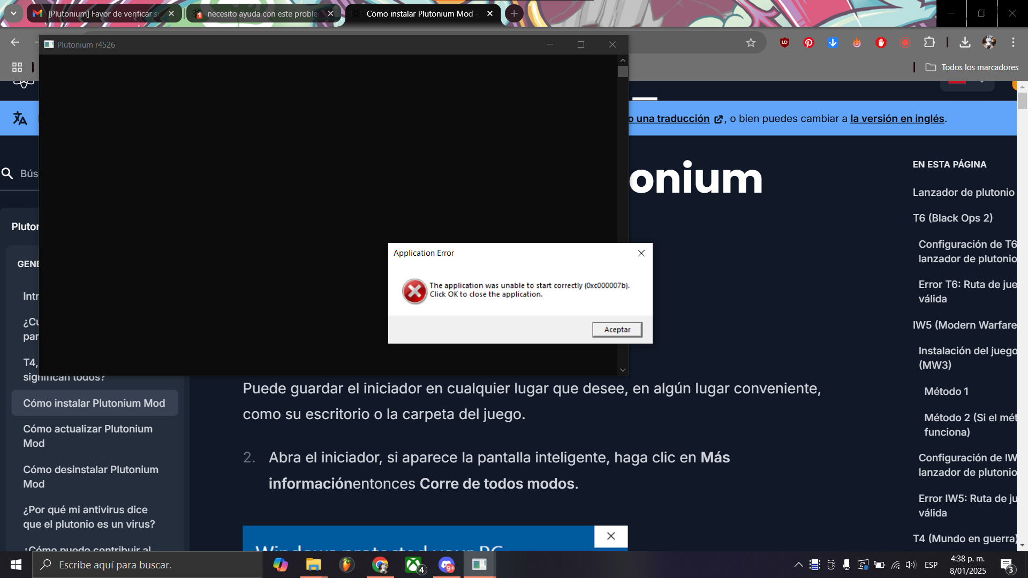This screenshot has height=578, width=1028.
Task: Jump to 'Lanzador de plutonio' section
Action: pos(963,193)
